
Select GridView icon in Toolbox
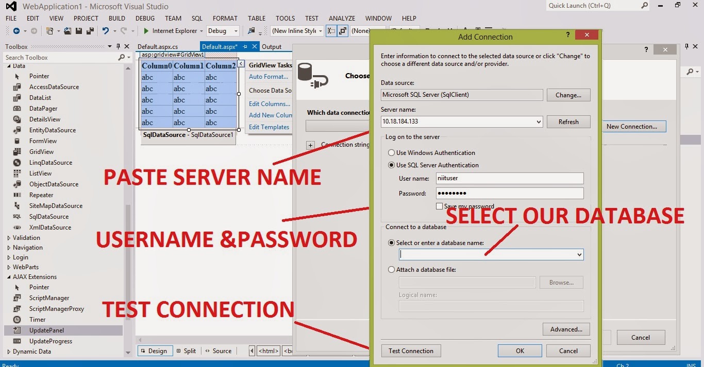(17, 152)
